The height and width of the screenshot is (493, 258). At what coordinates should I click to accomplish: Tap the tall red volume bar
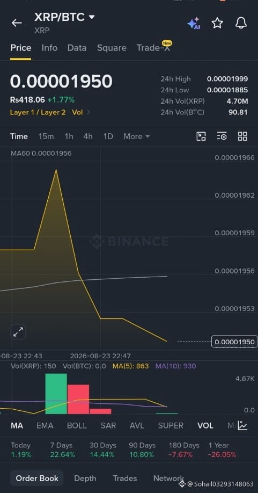coord(78,400)
